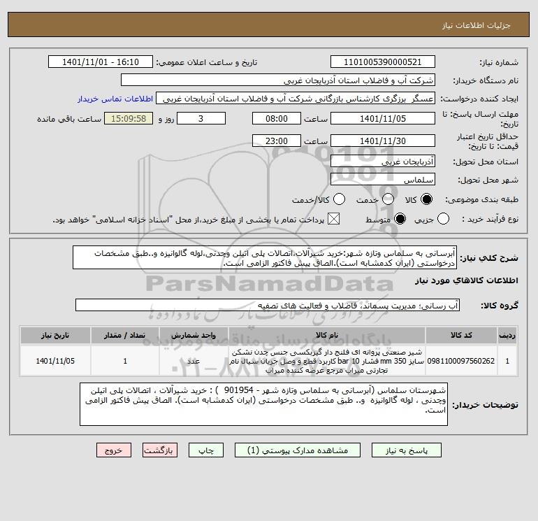Click the delivery city سلماس field
The width and height of the screenshot is (538, 521).
(383, 179)
